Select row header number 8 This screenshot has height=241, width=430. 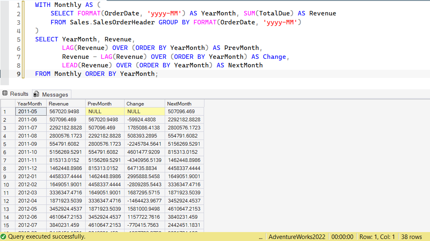[x=8, y=168]
